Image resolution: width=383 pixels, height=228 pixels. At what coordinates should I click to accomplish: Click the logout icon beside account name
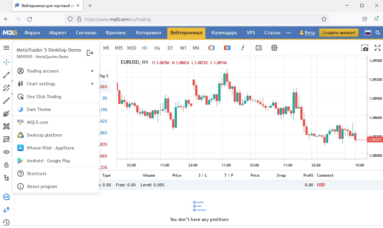90,53
